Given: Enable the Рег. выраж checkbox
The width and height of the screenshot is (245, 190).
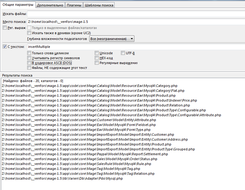Looking at the screenshot, I should click(5, 28).
